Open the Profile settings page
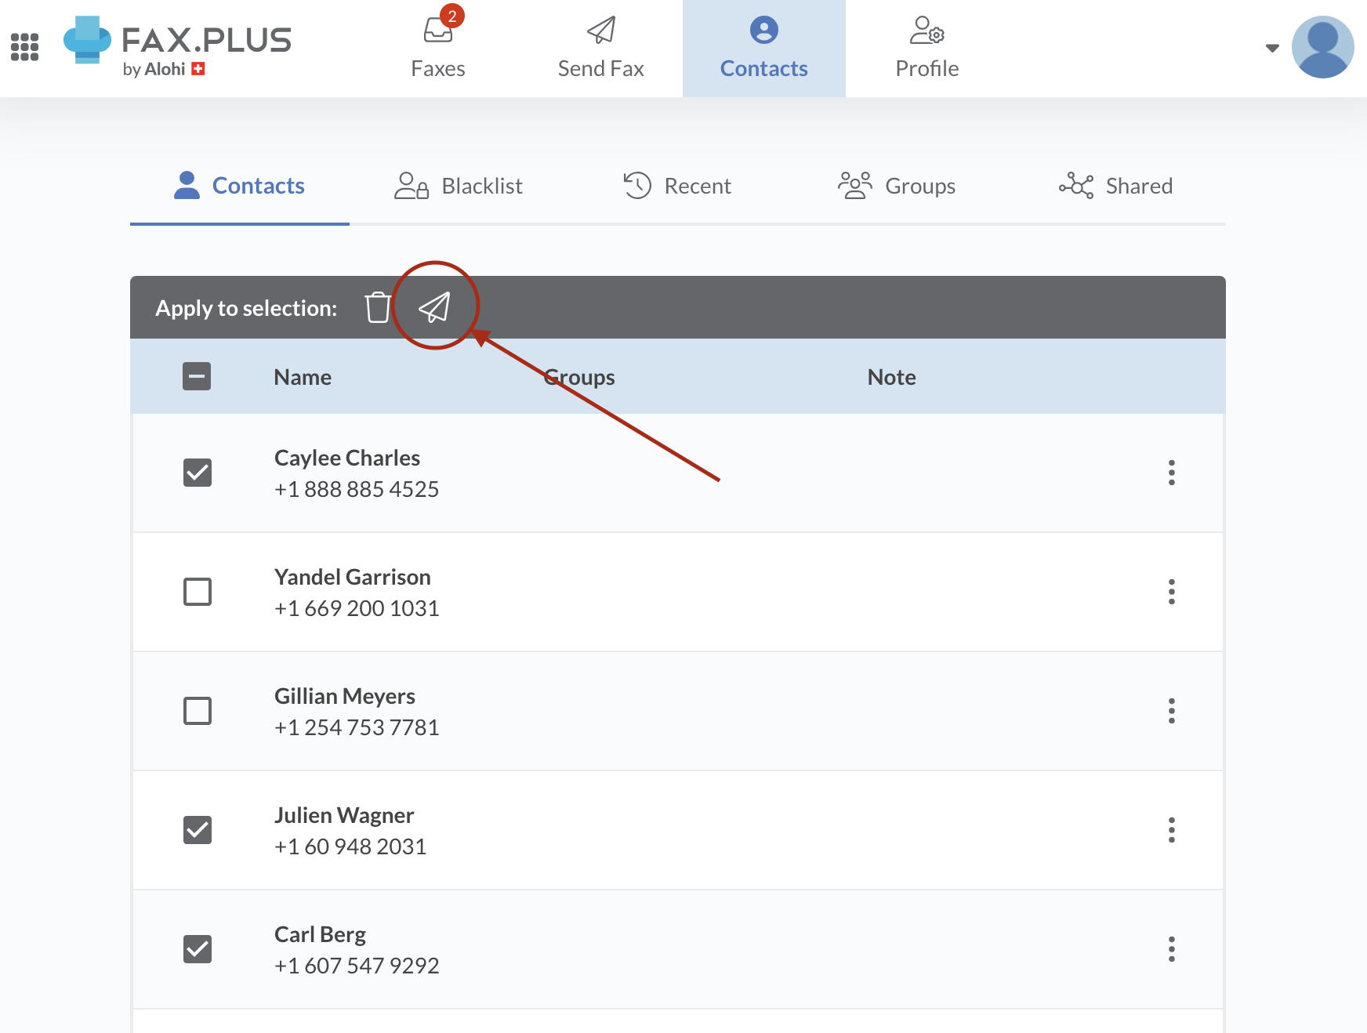 [x=926, y=47]
